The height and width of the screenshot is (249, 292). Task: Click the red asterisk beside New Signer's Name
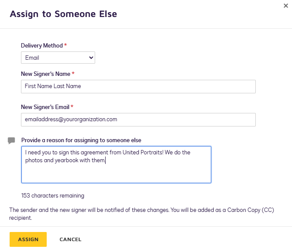click(73, 74)
